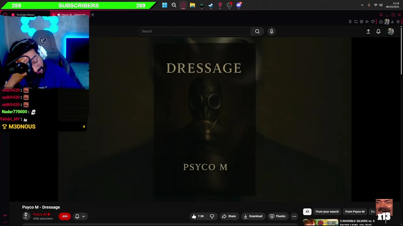403x226 pixels.
Task: Open the browser pinboard pin icon
Action: click(x=350, y=22)
